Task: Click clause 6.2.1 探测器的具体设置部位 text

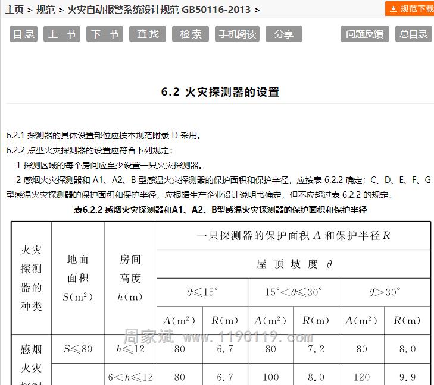Action: [104, 135]
